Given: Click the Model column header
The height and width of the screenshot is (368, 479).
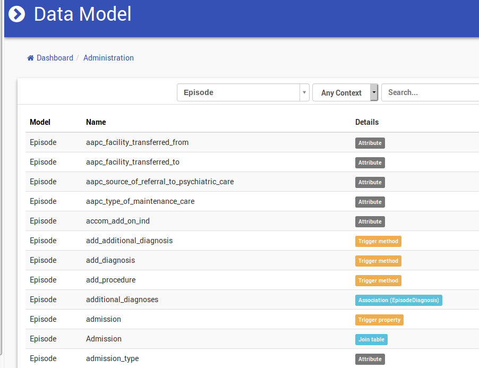Looking at the screenshot, I should point(40,122).
